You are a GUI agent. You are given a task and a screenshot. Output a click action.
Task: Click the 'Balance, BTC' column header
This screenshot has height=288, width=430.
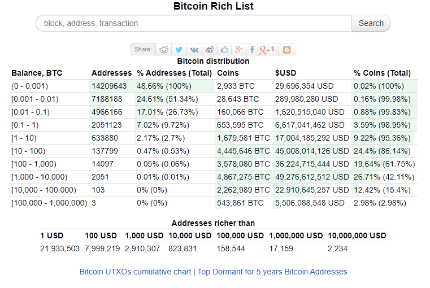tap(37, 73)
